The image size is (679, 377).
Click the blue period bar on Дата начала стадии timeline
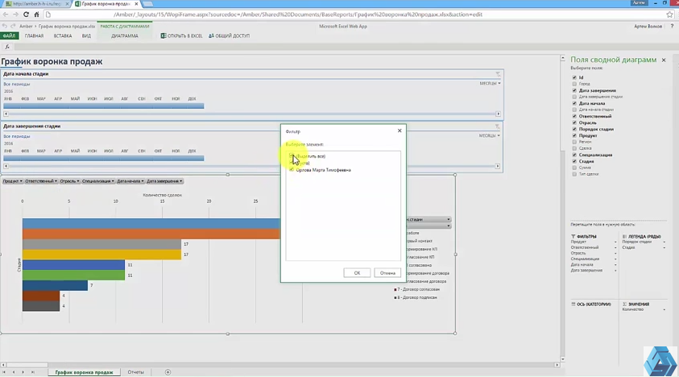[x=103, y=106]
